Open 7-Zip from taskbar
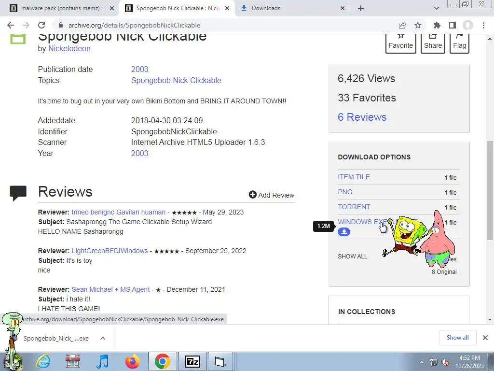The height and width of the screenshot is (371, 494). click(x=192, y=361)
